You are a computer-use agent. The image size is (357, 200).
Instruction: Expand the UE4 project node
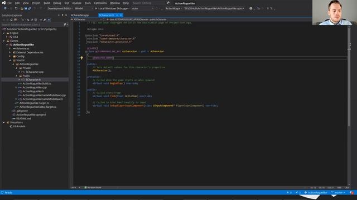(x=7, y=37)
